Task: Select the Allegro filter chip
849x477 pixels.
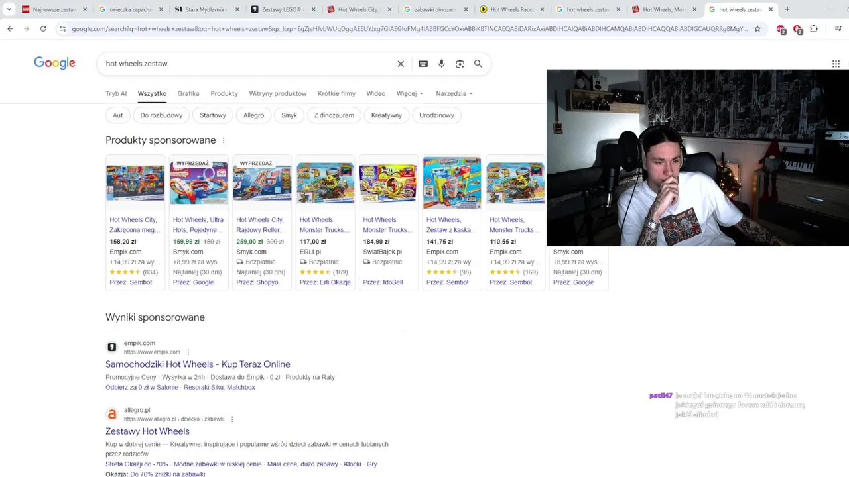Action: pos(253,115)
